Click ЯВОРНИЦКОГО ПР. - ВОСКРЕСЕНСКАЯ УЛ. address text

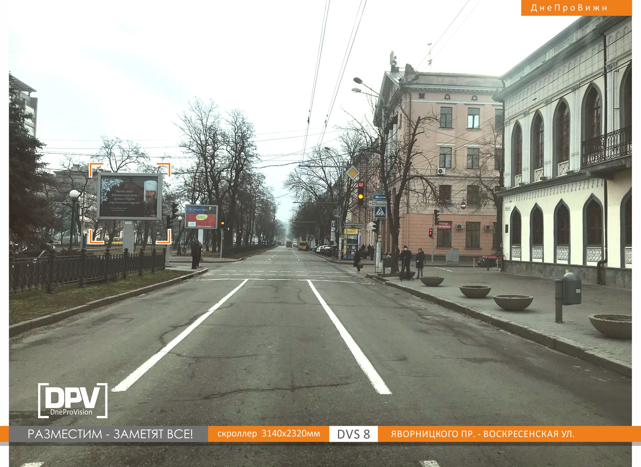(x=482, y=434)
